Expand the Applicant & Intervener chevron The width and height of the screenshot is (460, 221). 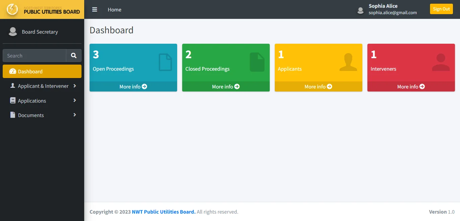pyautogui.click(x=74, y=86)
